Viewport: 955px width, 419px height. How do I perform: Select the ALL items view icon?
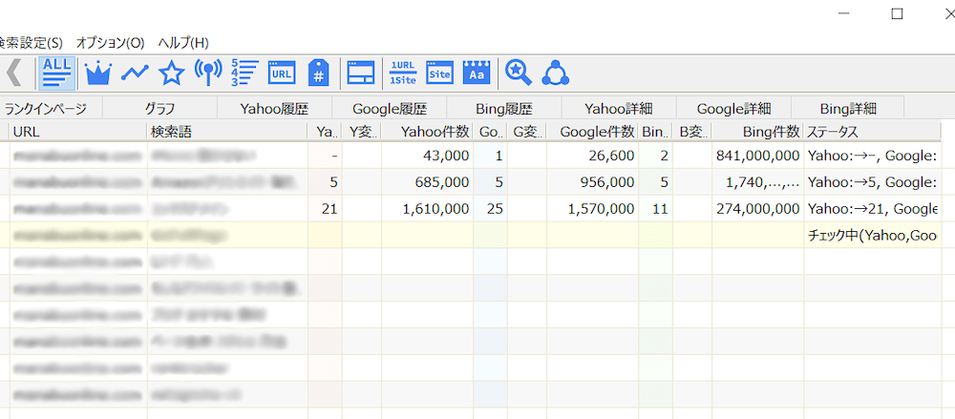(57, 73)
